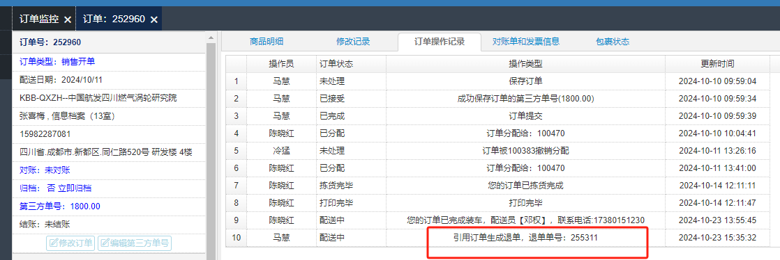The height and width of the screenshot is (260, 780).
Task: Click 结账: 未结账 text
Action: [x=45, y=224]
